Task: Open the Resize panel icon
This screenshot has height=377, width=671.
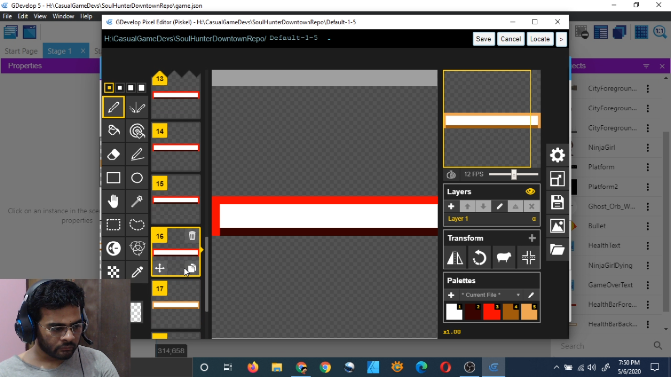Action: [x=558, y=179]
